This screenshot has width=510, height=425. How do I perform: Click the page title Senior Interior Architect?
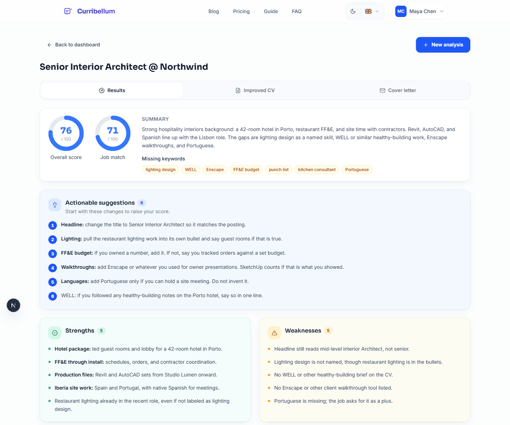click(124, 67)
